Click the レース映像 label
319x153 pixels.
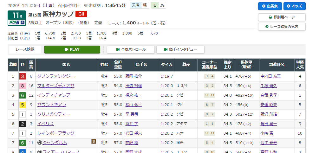click(25, 49)
